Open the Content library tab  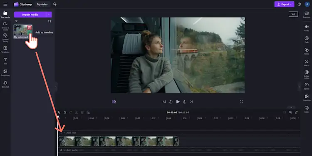click(5, 38)
